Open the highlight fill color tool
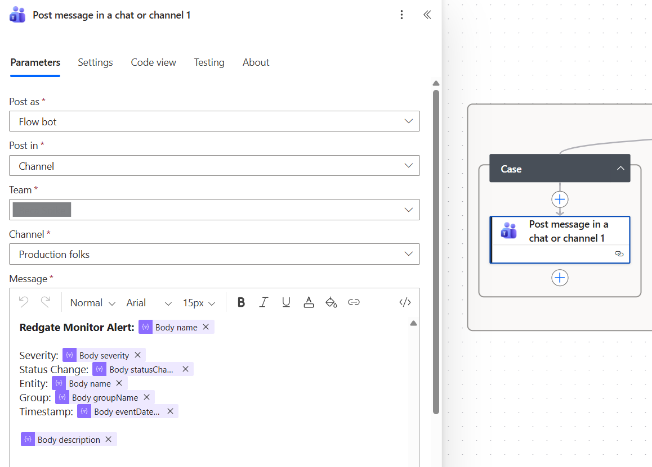This screenshot has width=652, height=467. pos(331,302)
